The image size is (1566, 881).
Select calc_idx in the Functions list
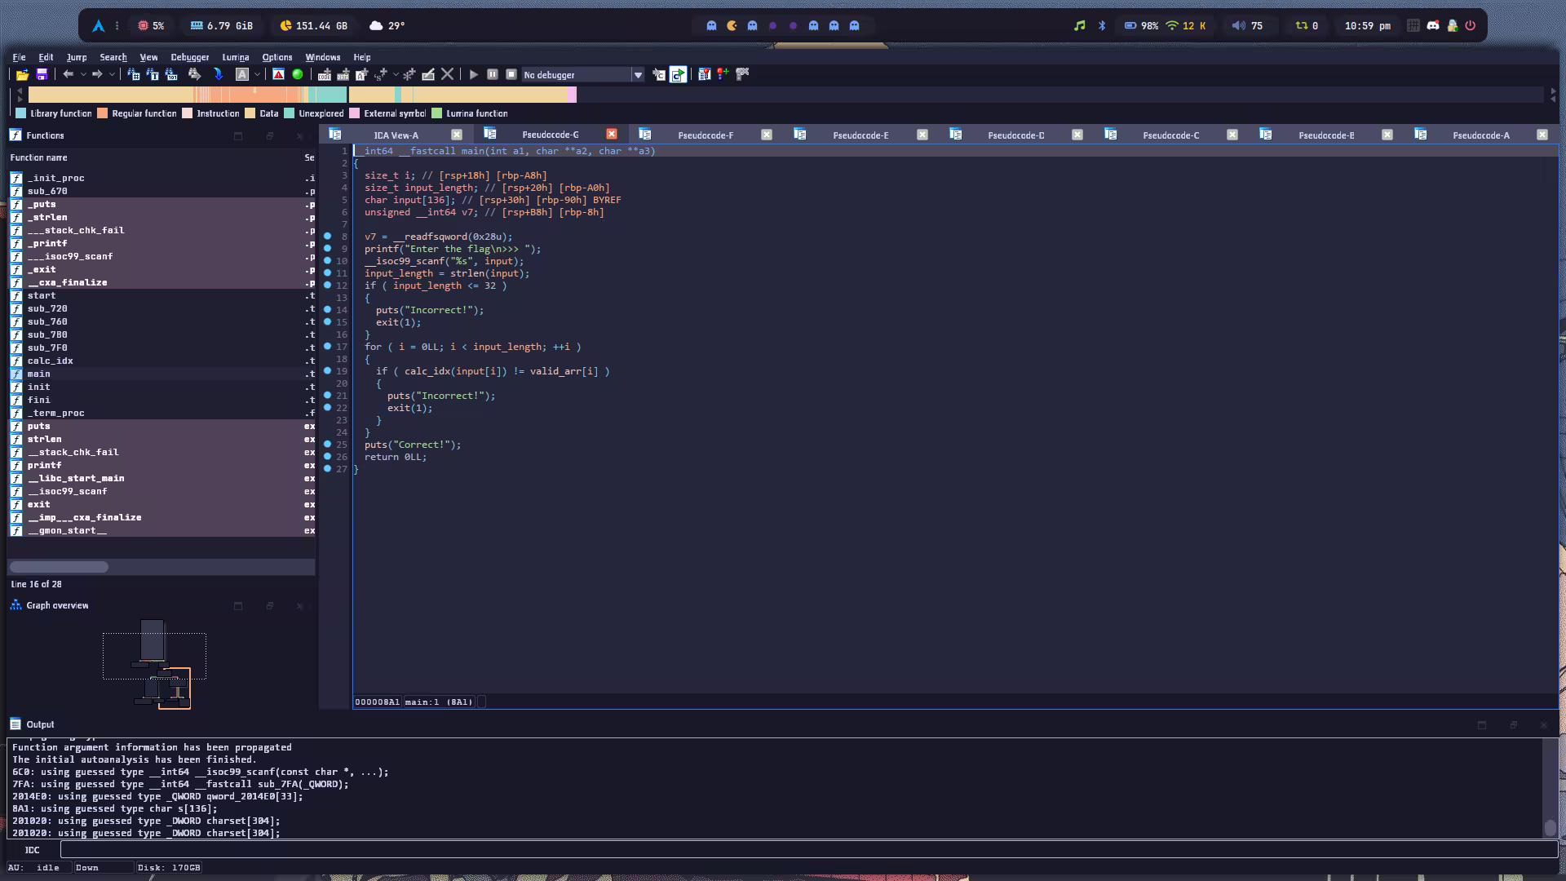tap(51, 361)
